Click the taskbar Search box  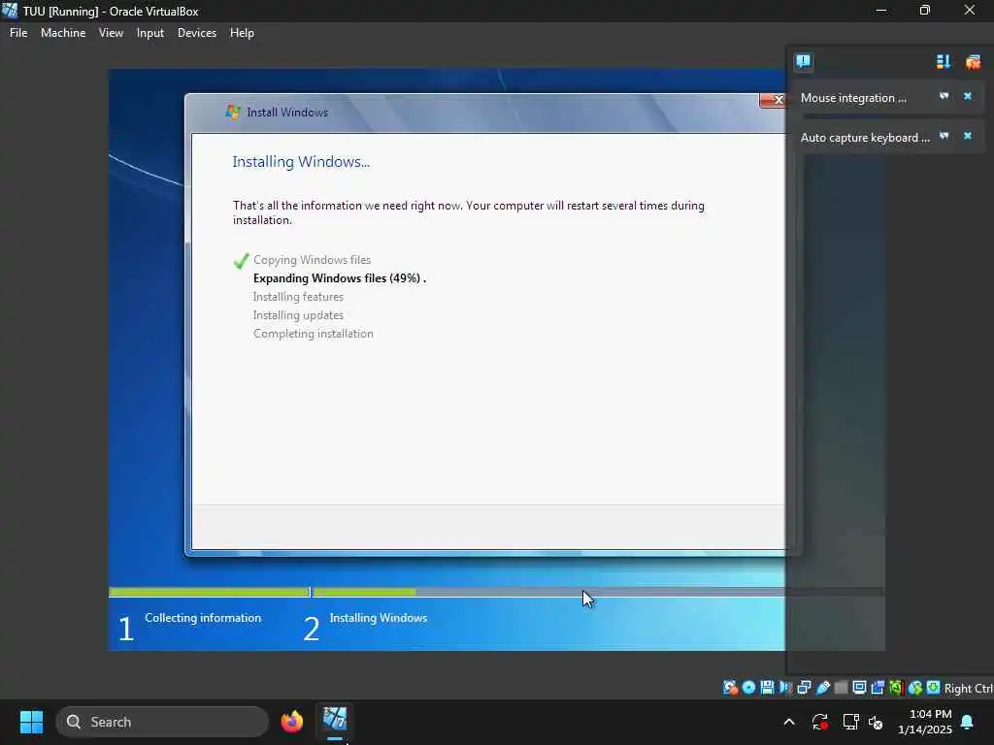coord(162,722)
